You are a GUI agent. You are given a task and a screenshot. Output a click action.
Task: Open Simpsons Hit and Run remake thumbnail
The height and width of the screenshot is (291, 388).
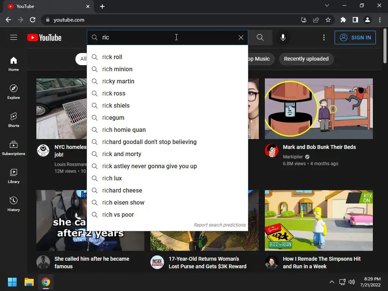(319, 220)
